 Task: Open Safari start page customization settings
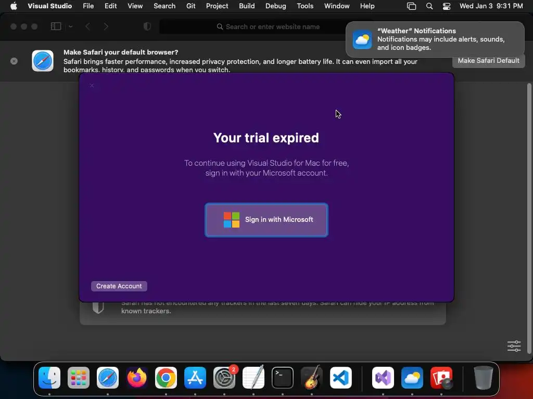click(514, 346)
